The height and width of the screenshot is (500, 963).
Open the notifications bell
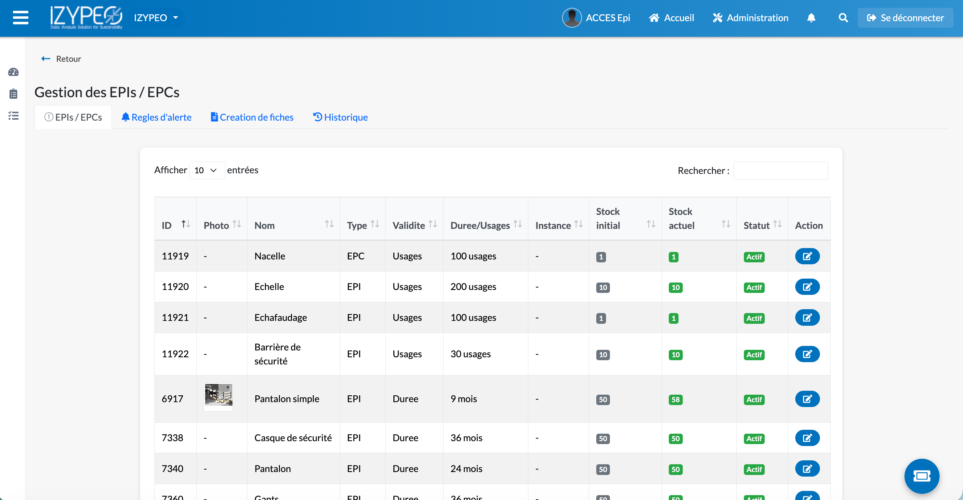(811, 18)
